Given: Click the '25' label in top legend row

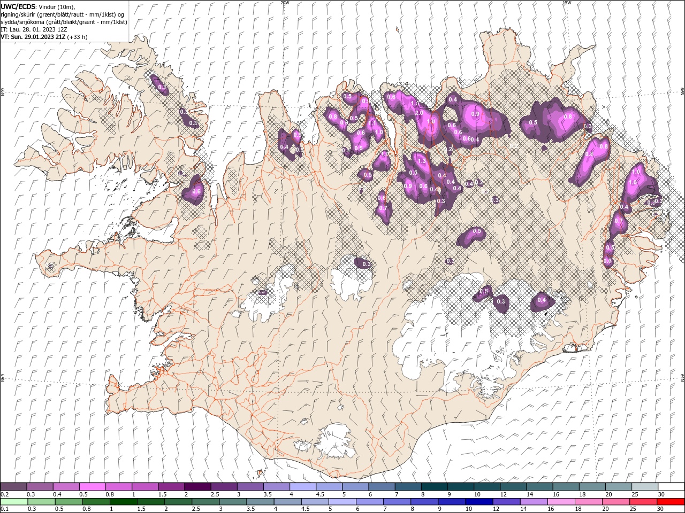Looking at the screenshot, I should 635,494.
